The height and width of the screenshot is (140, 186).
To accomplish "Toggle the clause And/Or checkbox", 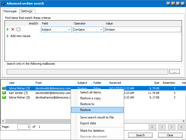I will 18,30.
